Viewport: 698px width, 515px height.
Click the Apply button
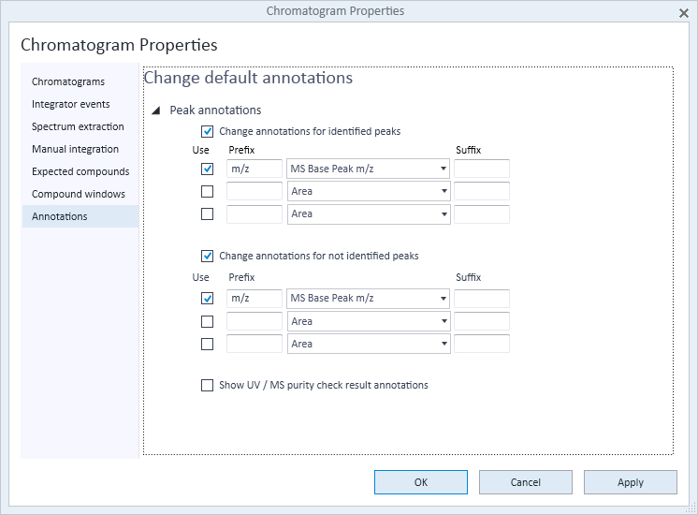click(x=631, y=482)
